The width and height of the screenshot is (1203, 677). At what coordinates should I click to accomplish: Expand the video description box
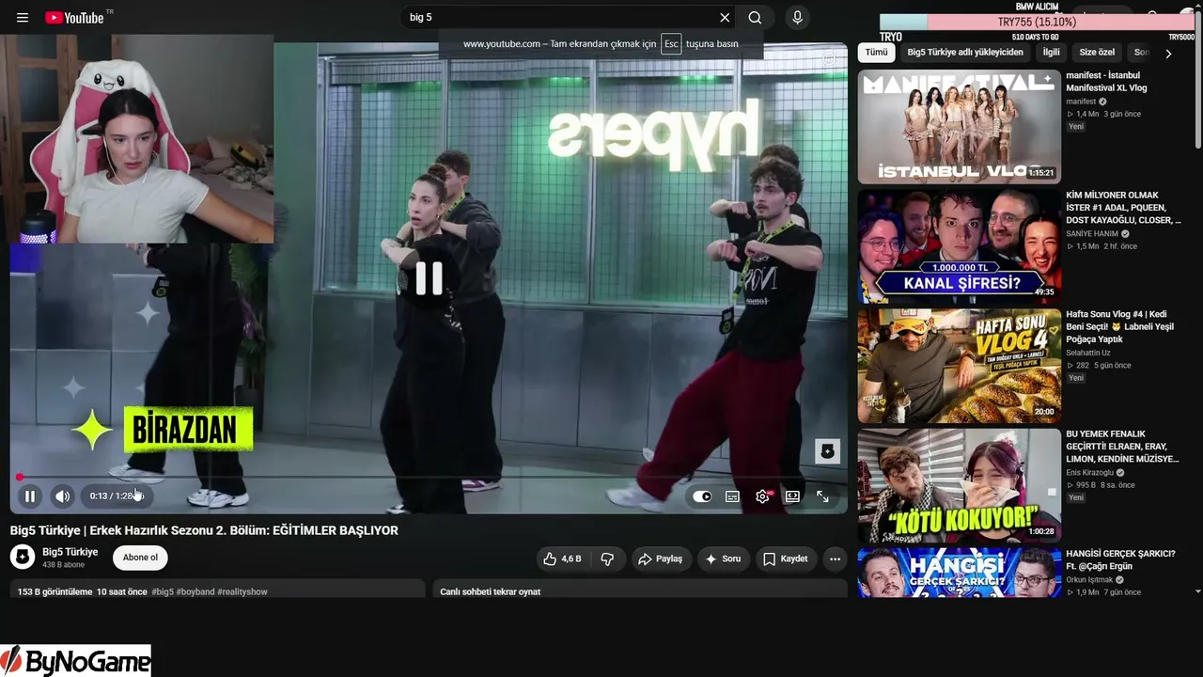click(x=217, y=589)
